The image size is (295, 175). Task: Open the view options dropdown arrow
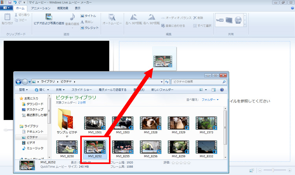click(x=206, y=90)
